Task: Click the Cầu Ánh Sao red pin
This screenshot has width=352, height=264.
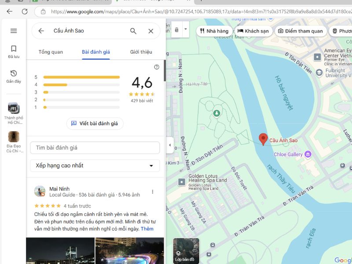Action: pos(263,139)
